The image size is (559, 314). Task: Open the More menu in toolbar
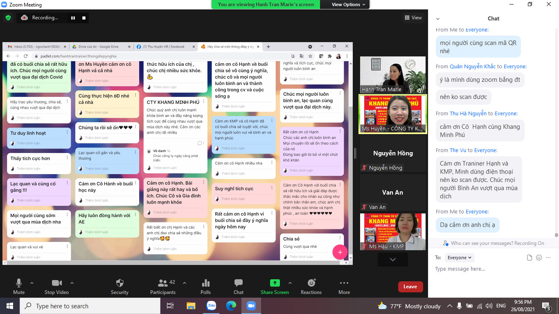coord(344,283)
